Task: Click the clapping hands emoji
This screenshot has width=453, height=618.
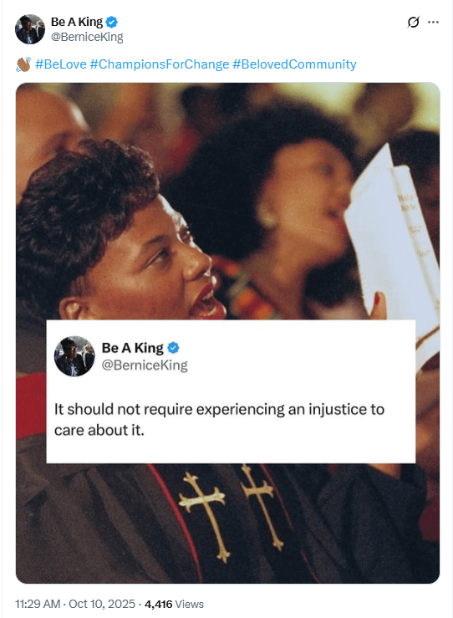Action: (x=23, y=64)
